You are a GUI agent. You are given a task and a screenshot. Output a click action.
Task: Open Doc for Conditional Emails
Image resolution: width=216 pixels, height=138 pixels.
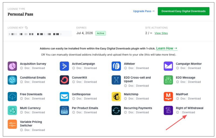pos(27,82)
